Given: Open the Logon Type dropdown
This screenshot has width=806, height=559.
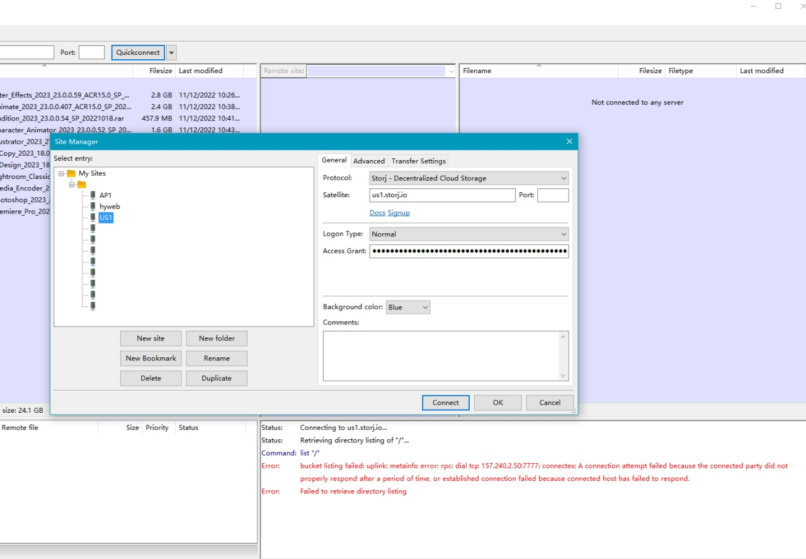Looking at the screenshot, I should tap(469, 234).
